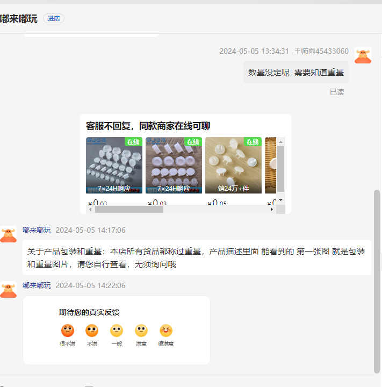Click the 进店 button beside the shop name
This screenshot has width=382, height=387.
click(54, 18)
